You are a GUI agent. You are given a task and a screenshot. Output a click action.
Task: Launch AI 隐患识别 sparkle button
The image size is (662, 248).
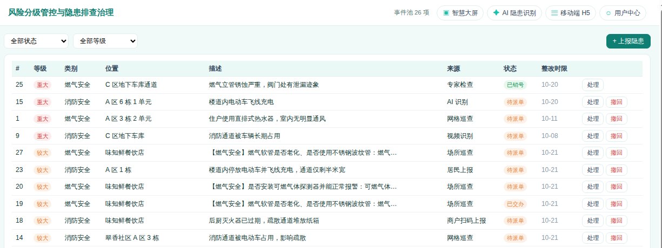(514, 13)
